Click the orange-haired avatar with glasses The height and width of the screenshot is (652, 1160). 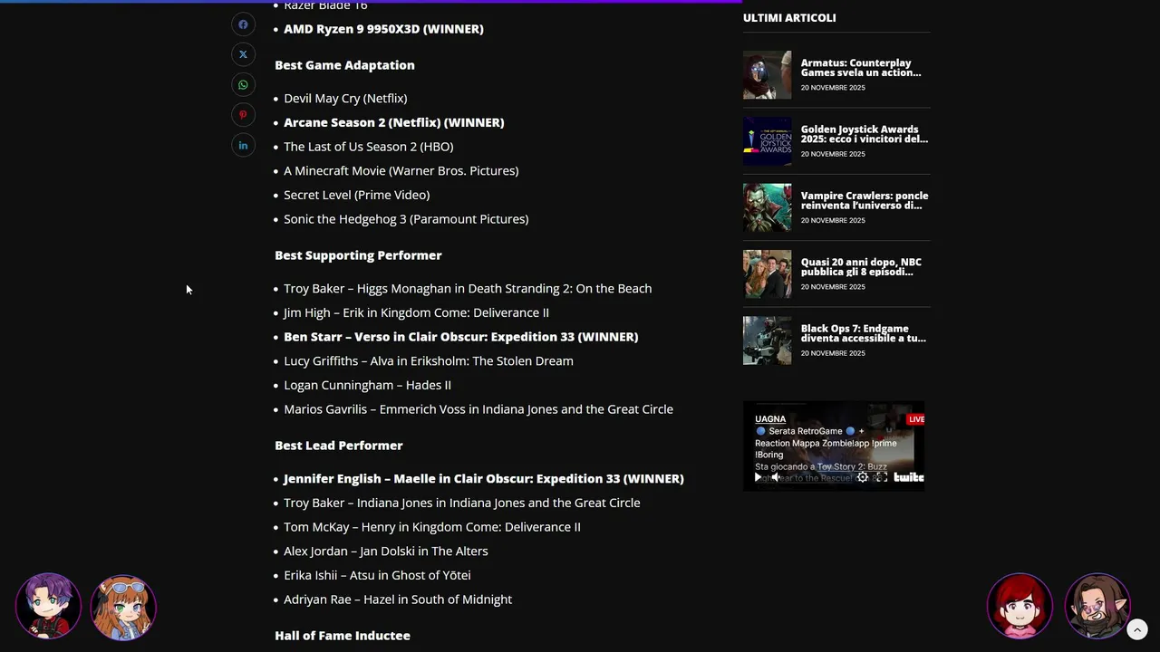[x=123, y=606]
